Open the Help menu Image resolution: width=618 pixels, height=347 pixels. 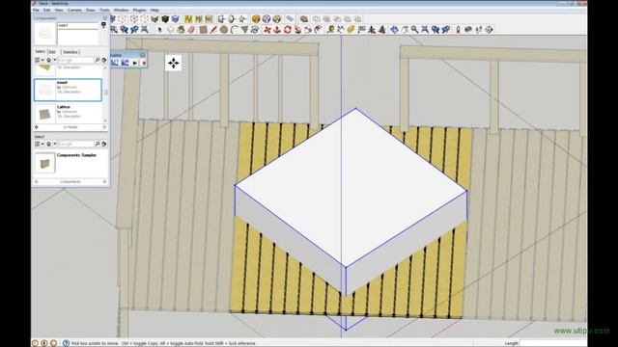tap(154, 10)
